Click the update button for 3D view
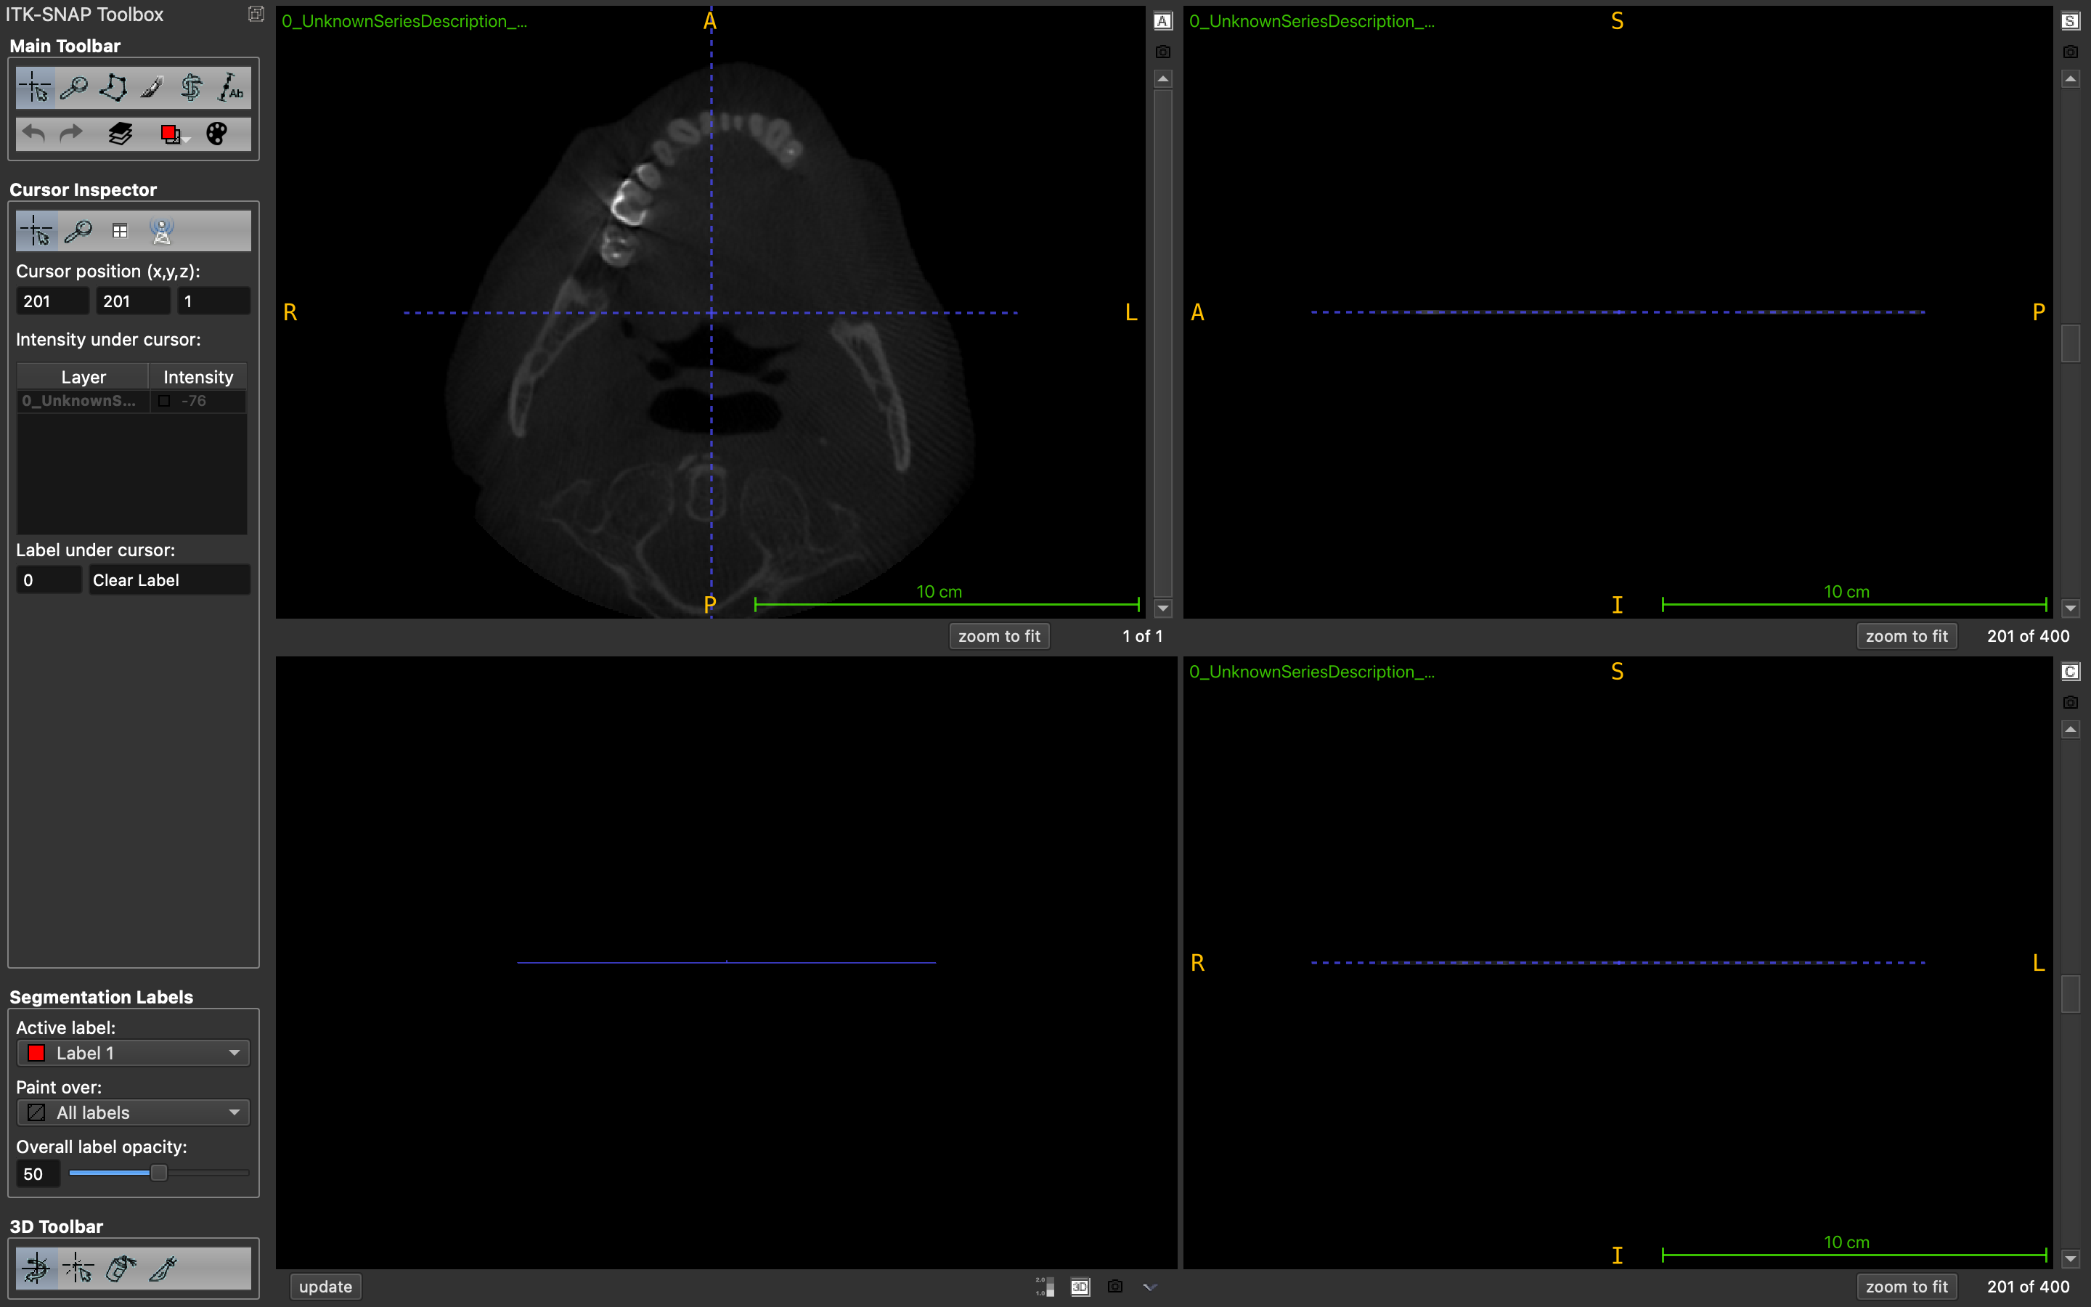2091x1307 pixels. [324, 1286]
